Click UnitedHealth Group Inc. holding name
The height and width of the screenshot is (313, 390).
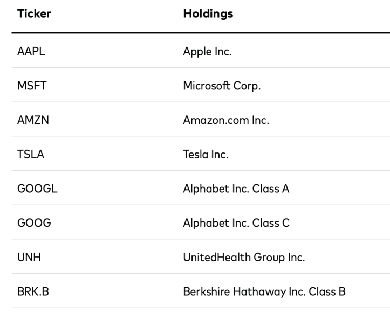click(x=244, y=258)
